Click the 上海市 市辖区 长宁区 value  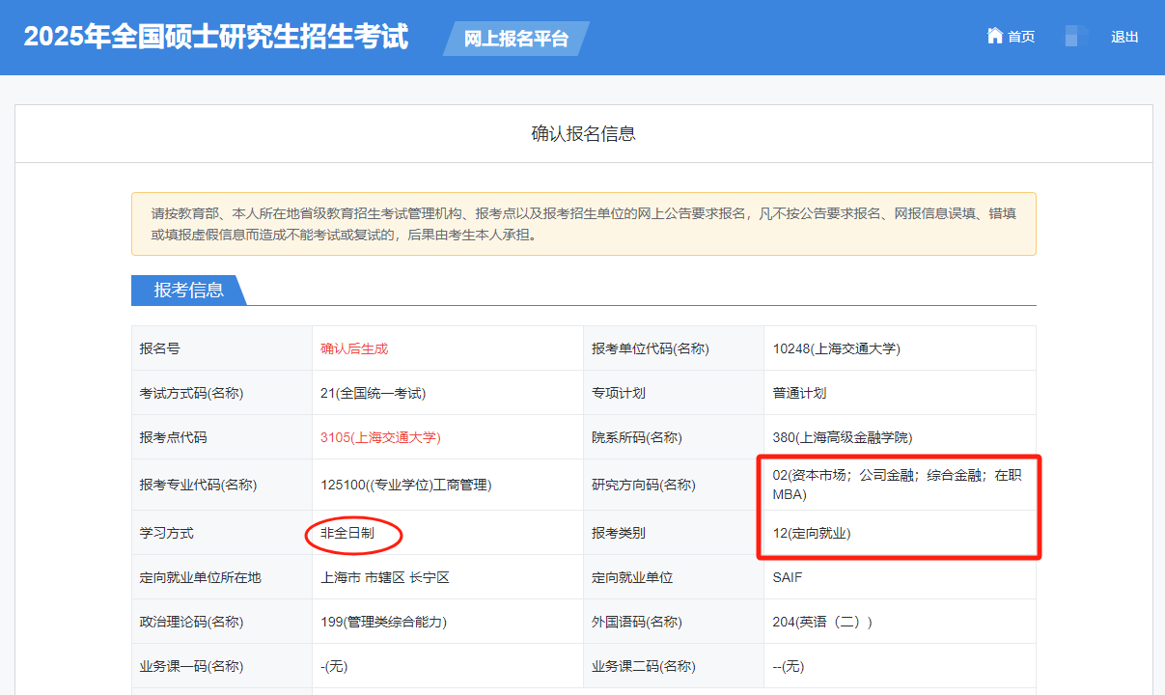click(x=385, y=577)
